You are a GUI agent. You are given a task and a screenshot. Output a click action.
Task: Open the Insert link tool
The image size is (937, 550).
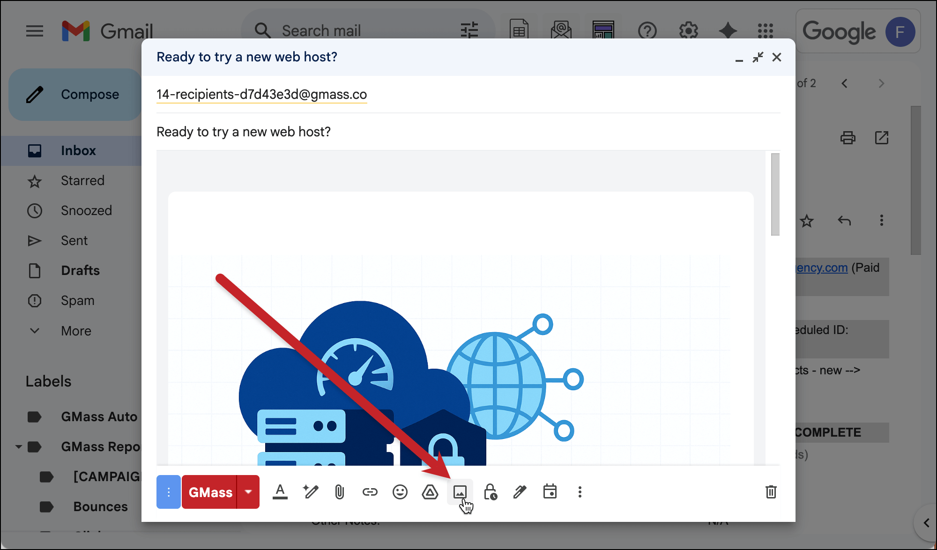[x=370, y=492]
